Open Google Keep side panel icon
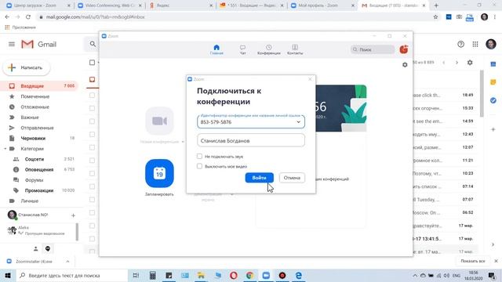The image size is (502, 282). point(493,82)
